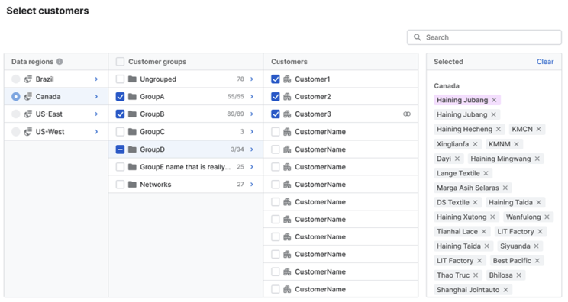Expand the Brazil region chevron
The image size is (568, 302).
pyautogui.click(x=96, y=79)
